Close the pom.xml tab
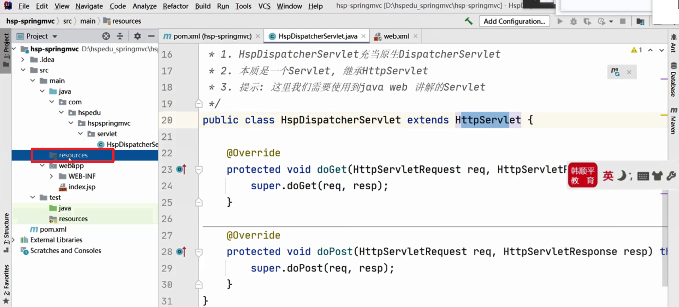The height and width of the screenshot is (307, 679). coord(258,36)
